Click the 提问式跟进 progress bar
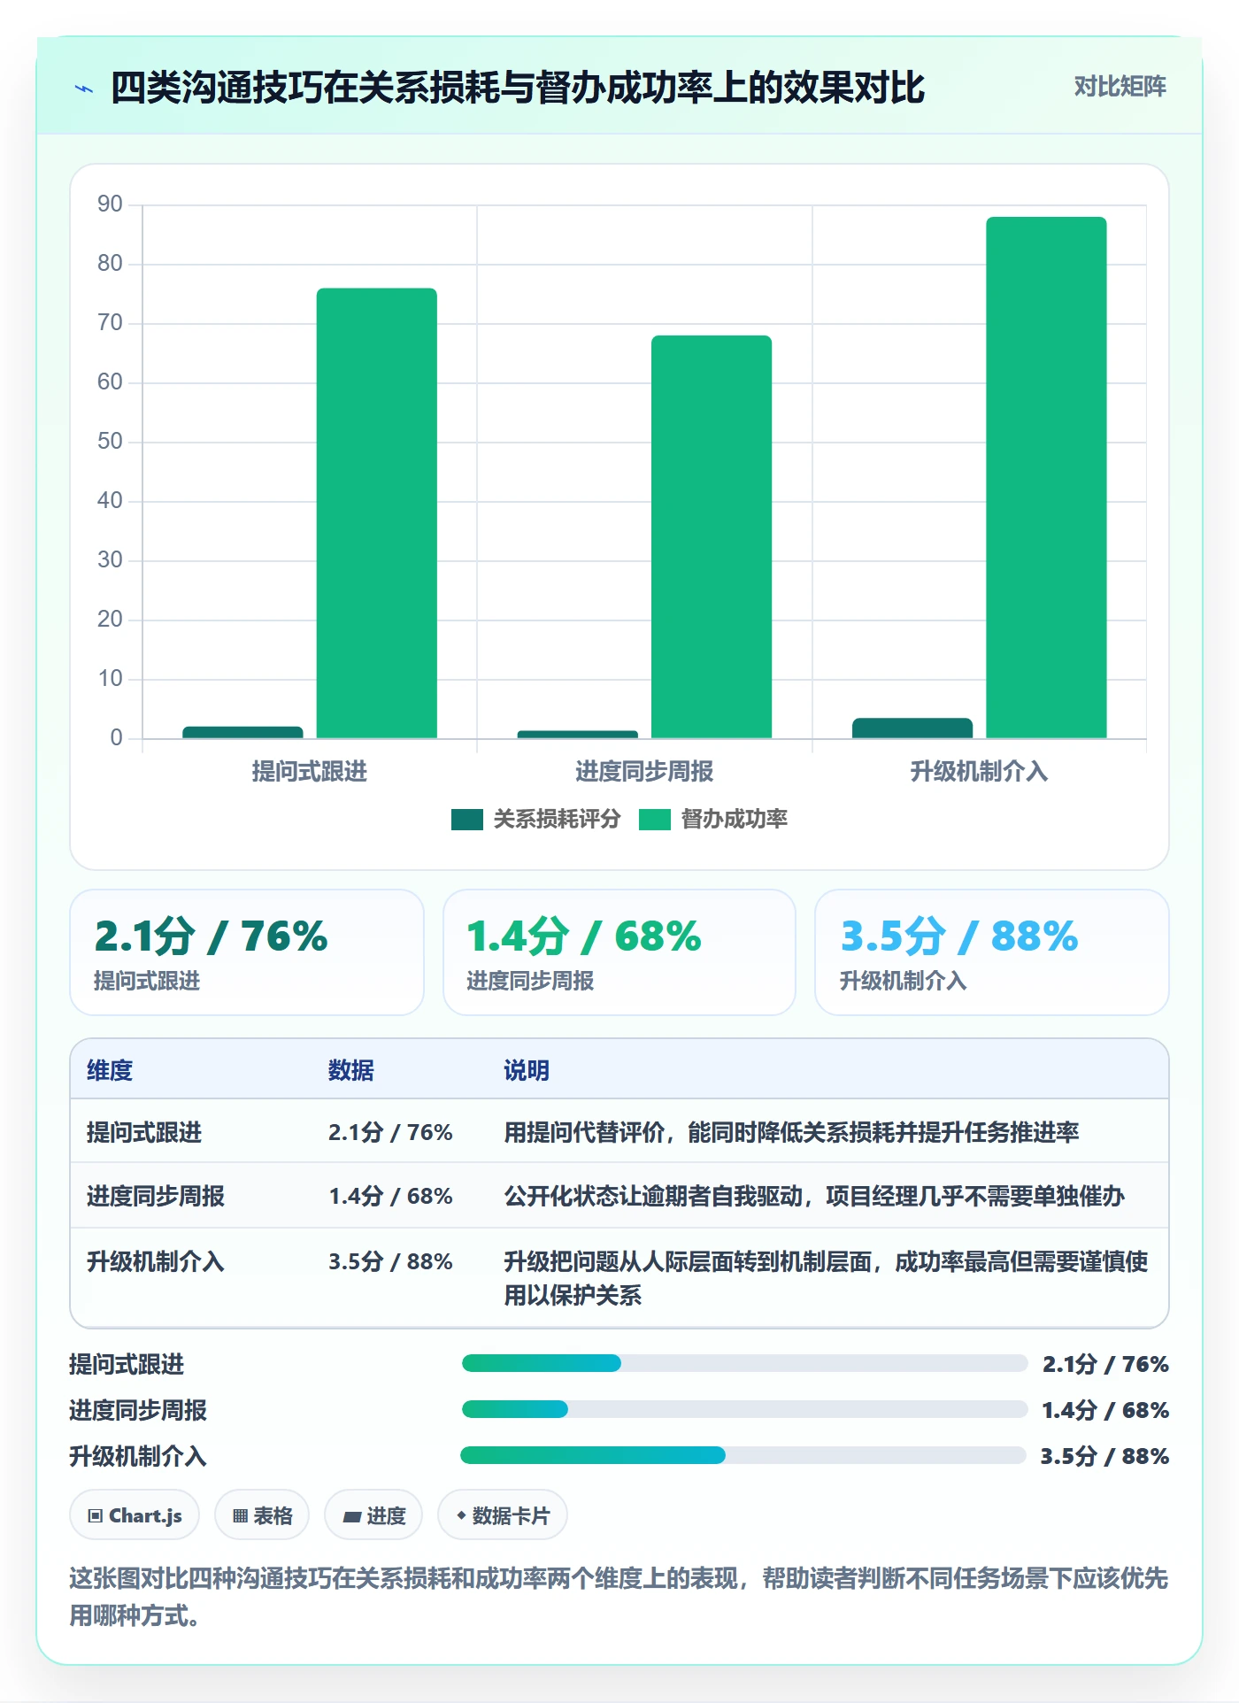Viewport: 1239px width, 1703px height. (744, 1363)
